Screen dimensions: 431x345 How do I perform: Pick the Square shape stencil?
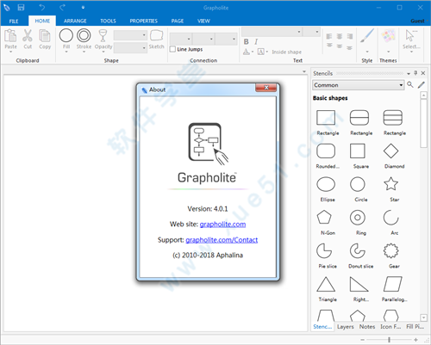(358, 151)
